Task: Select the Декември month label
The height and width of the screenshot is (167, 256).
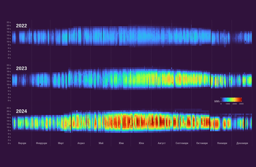Action: (242, 143)
